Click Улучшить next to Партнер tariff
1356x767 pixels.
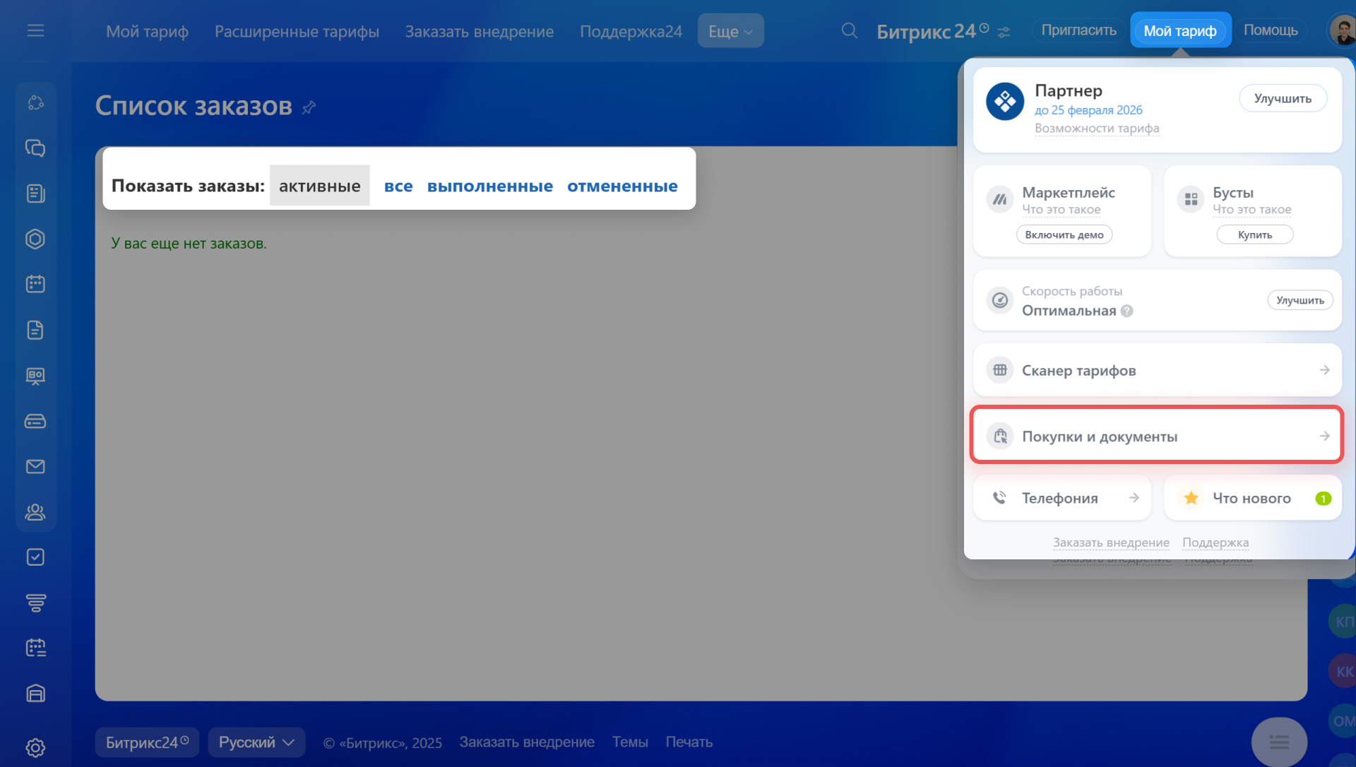[x=1283, y=99]
